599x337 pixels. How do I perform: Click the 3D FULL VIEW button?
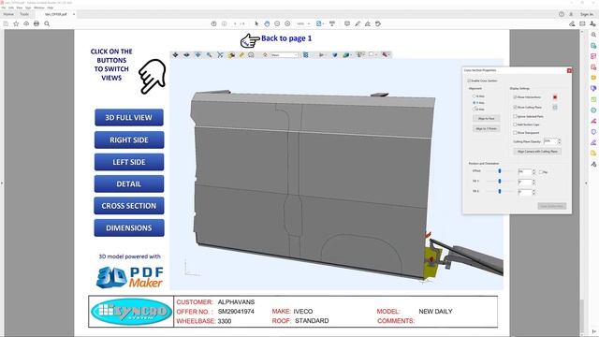pyautogui.click(x=129, y=118)
